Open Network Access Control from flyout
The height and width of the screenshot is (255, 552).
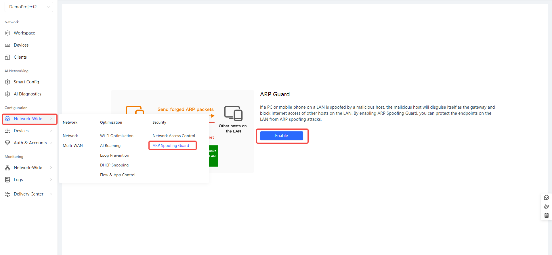(174, 136)
